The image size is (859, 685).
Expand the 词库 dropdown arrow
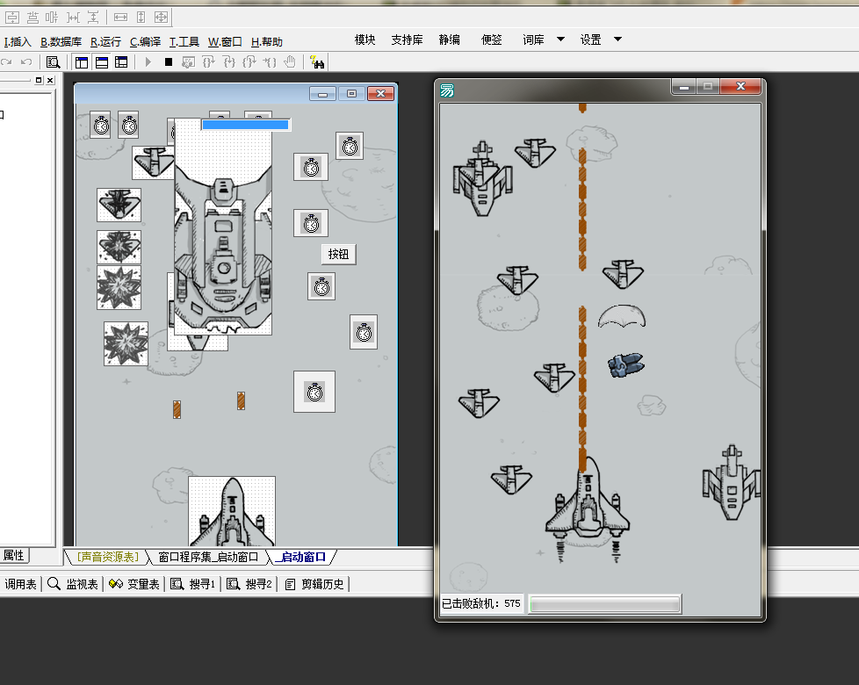(x=560, y=40)
